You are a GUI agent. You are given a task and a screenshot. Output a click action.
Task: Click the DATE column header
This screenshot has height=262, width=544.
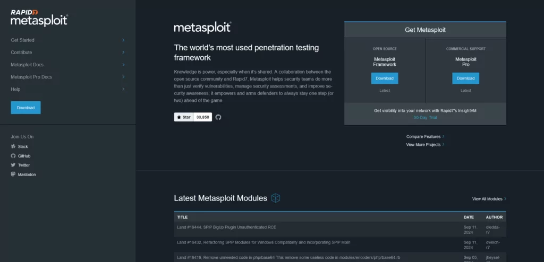[469, 217]
